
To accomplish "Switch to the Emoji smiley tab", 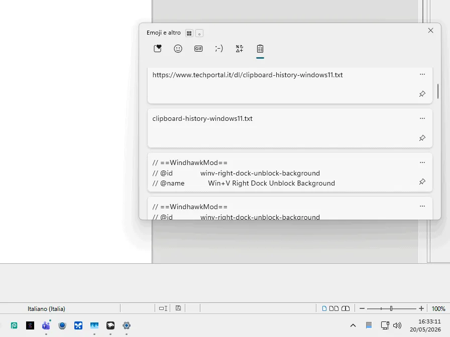I will tap(178, 49).
